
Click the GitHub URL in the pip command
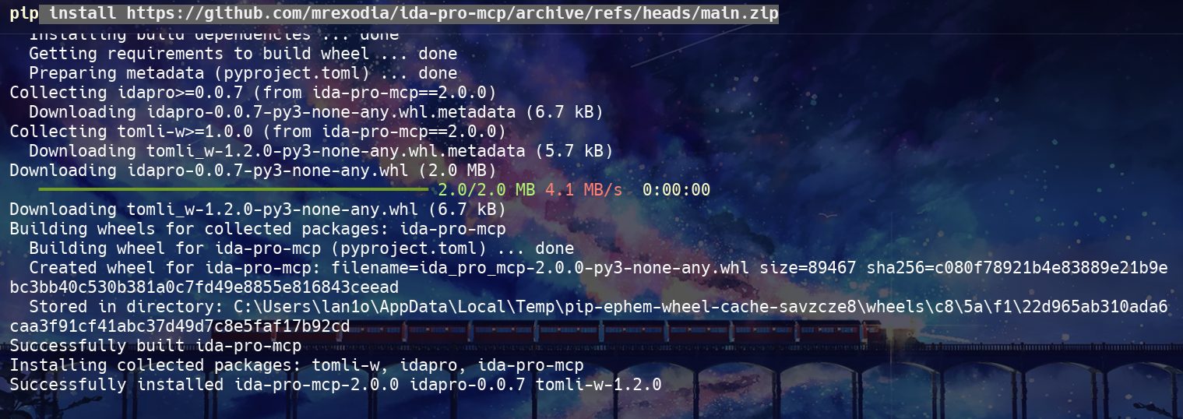point(452,14)
